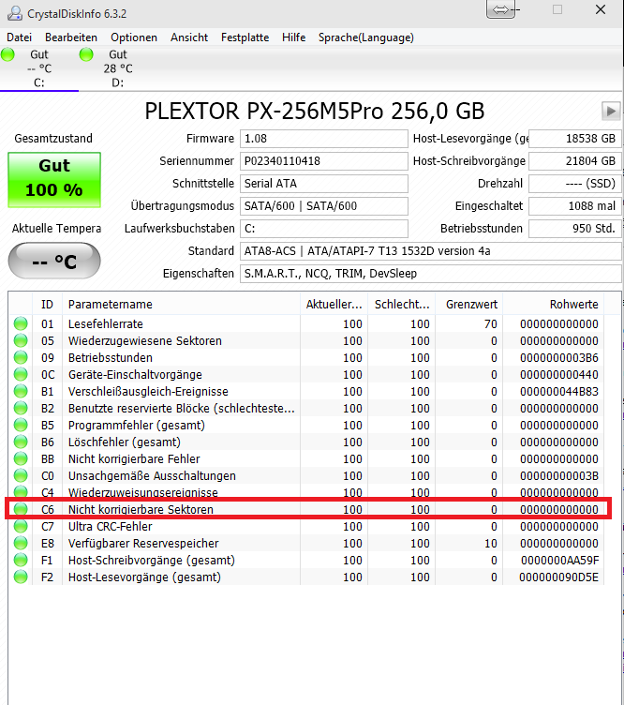Click the Grenzwert column header
The height and width of the screenshot is (705, 624).
coord(469,305)
